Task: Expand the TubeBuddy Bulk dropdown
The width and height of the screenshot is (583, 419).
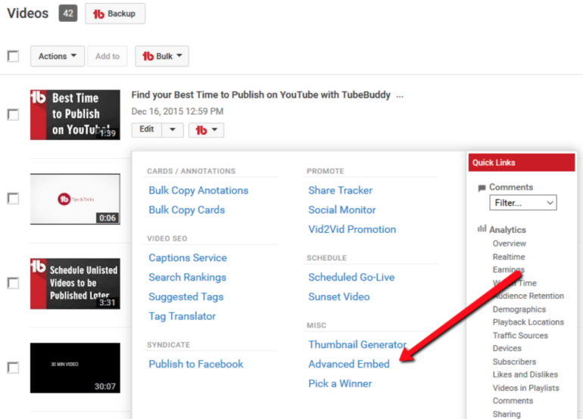Action: click(162, 56)
